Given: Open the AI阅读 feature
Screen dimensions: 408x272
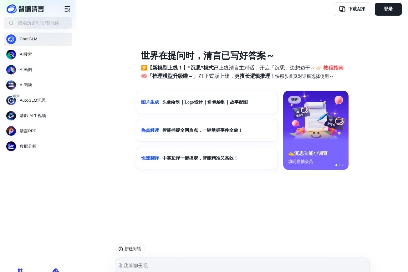Looking at the screenshot, I should pos(26,85).
